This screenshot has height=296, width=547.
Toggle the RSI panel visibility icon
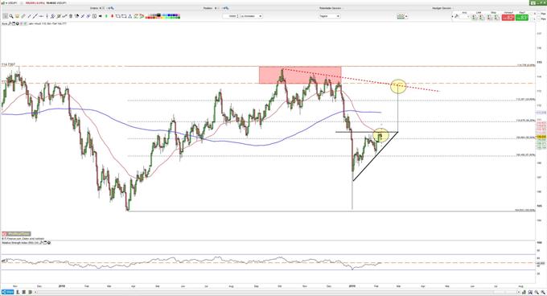click(49, 242)
